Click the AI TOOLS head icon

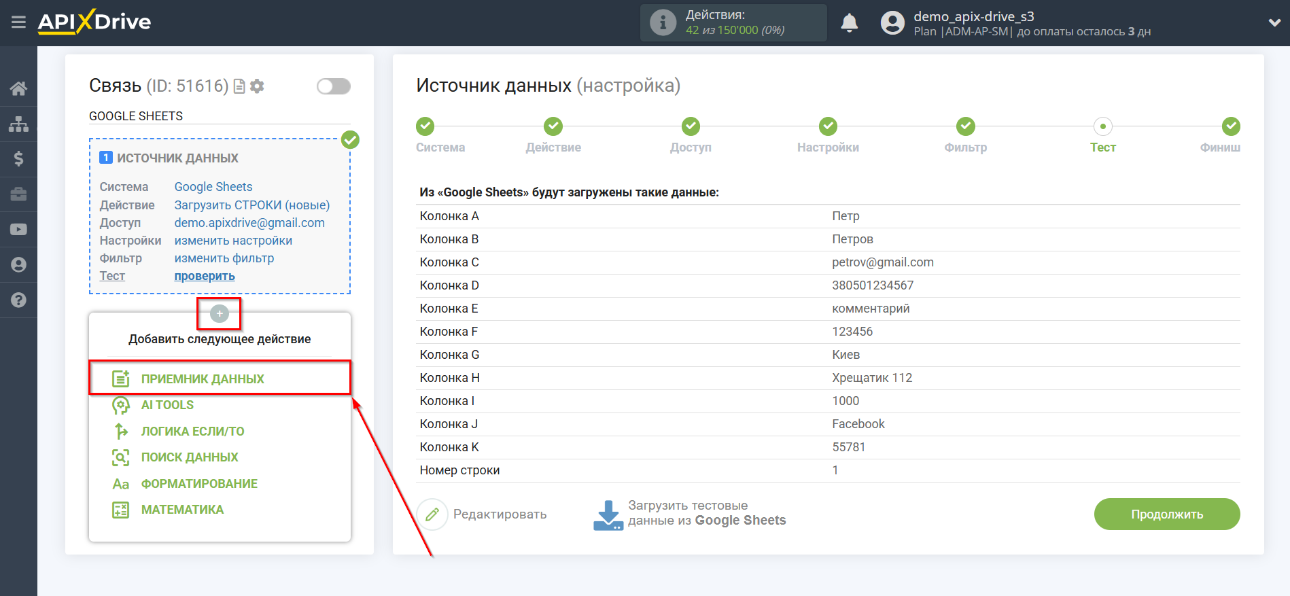pyautogui.click(x=121, y=406)
